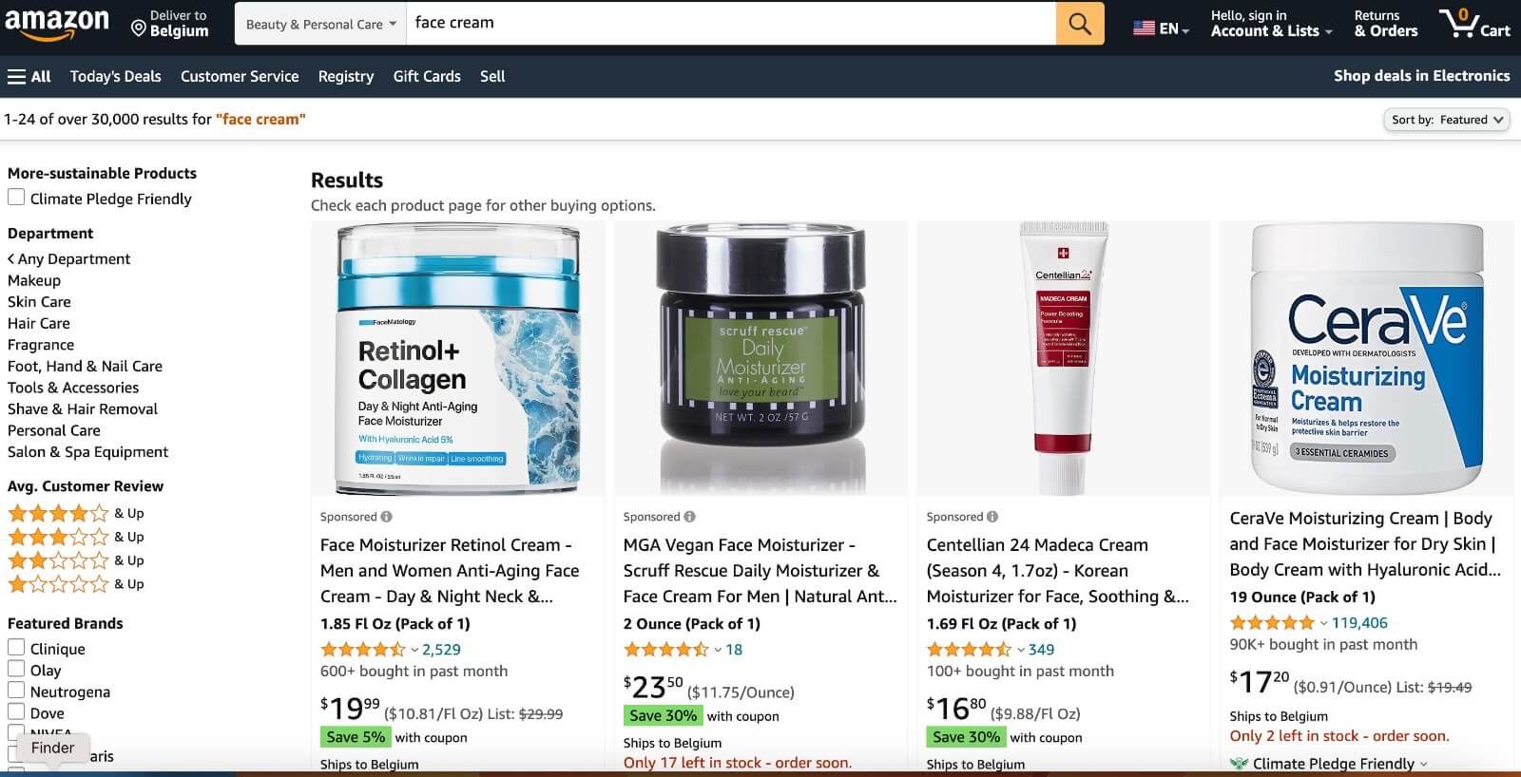Select 4 stars & Up rating filter
This screenshot has width=1521, height=777.
(x=76, y=513)
